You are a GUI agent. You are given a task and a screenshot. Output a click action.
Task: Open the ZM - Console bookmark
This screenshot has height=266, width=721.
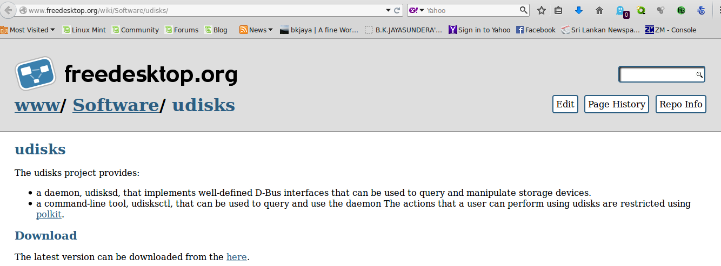coord(671,30)
